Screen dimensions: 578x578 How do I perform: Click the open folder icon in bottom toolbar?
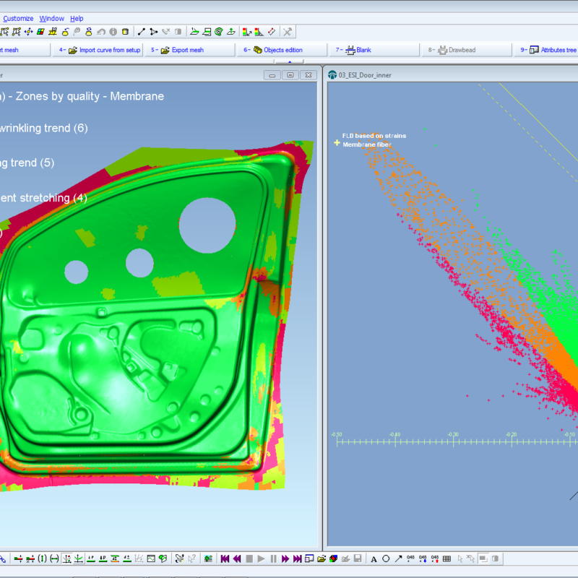(321, 558)
